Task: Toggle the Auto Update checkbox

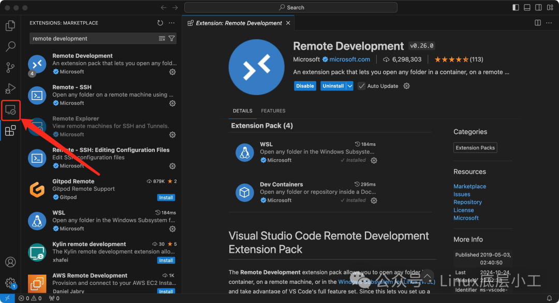Action: click(361, 86)
